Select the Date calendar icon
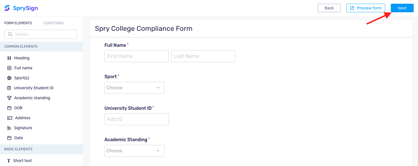418x166 pixels. [x=9, y=138]
